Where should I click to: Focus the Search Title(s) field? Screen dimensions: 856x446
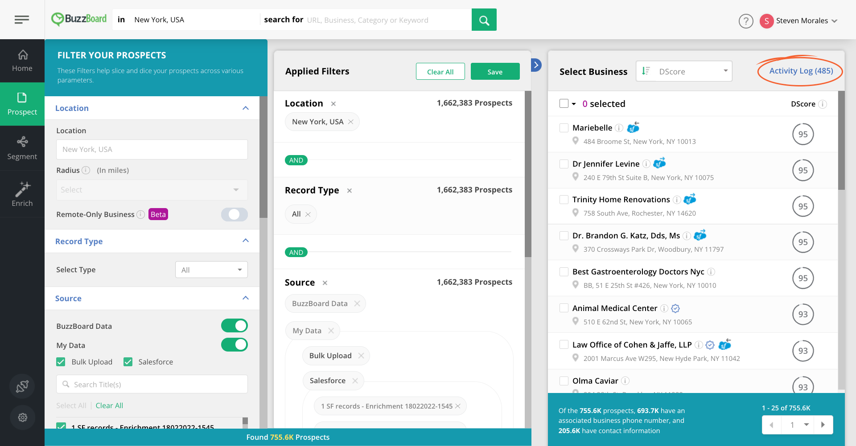[x=152, y=384]
